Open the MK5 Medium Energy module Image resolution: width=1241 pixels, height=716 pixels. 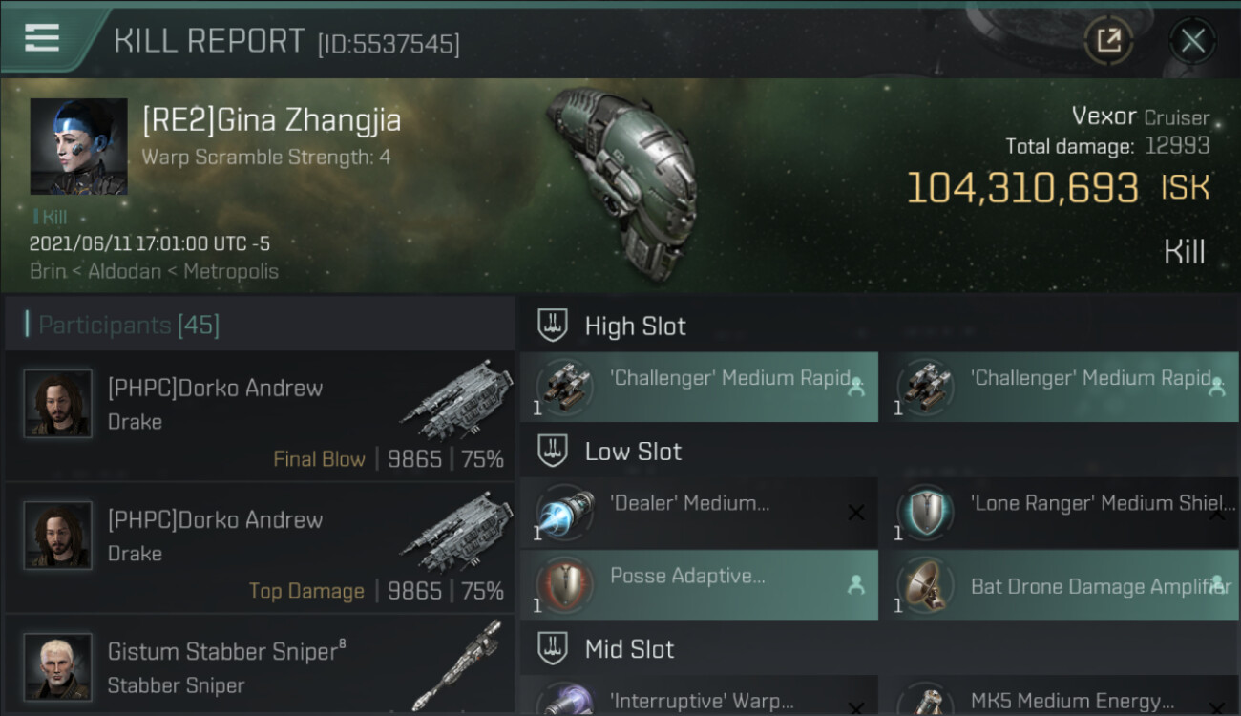1060,696
